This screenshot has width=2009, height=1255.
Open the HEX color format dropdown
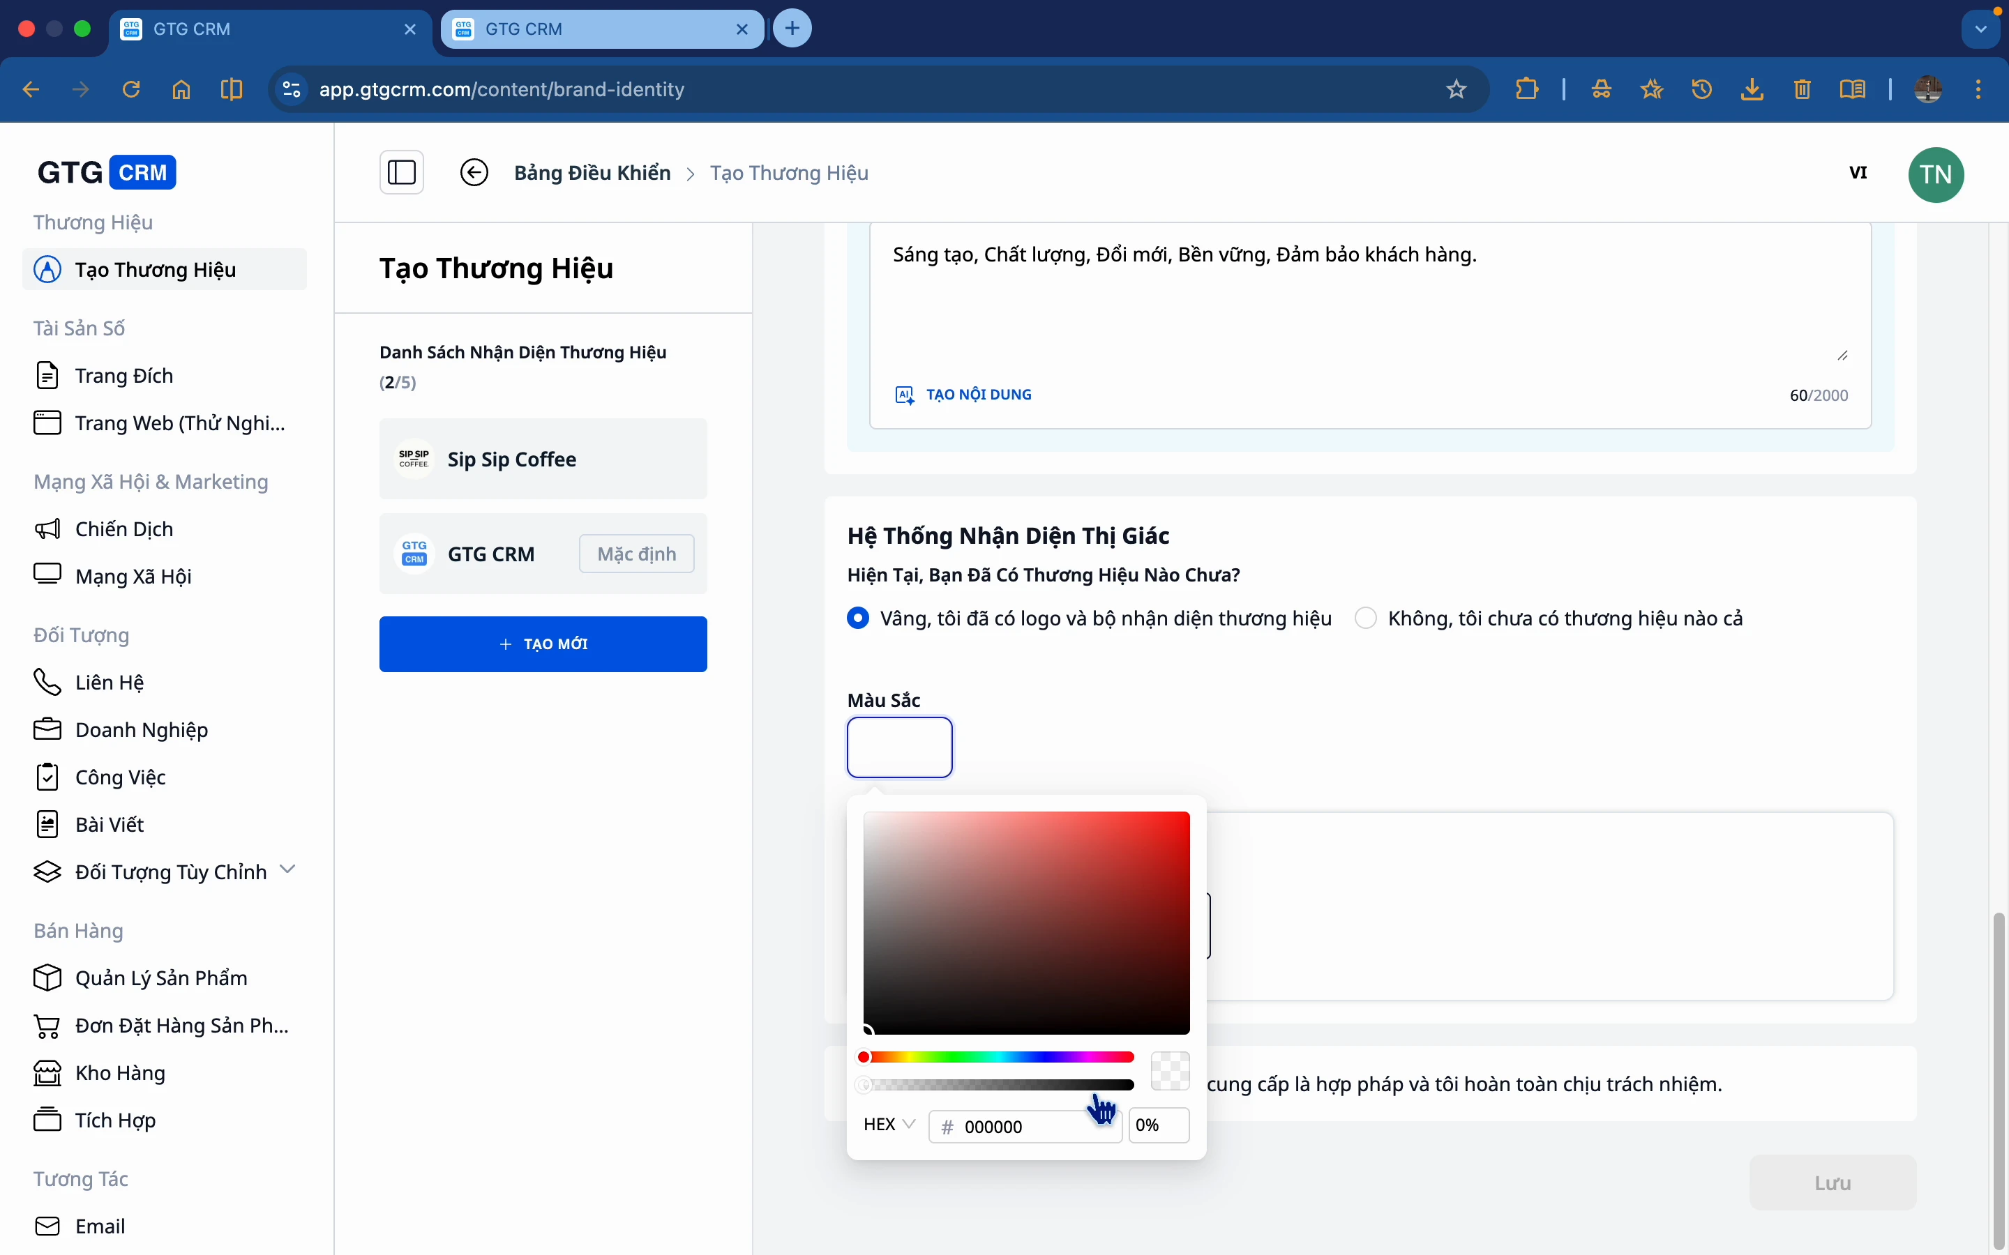click(x=888, y=1125)
